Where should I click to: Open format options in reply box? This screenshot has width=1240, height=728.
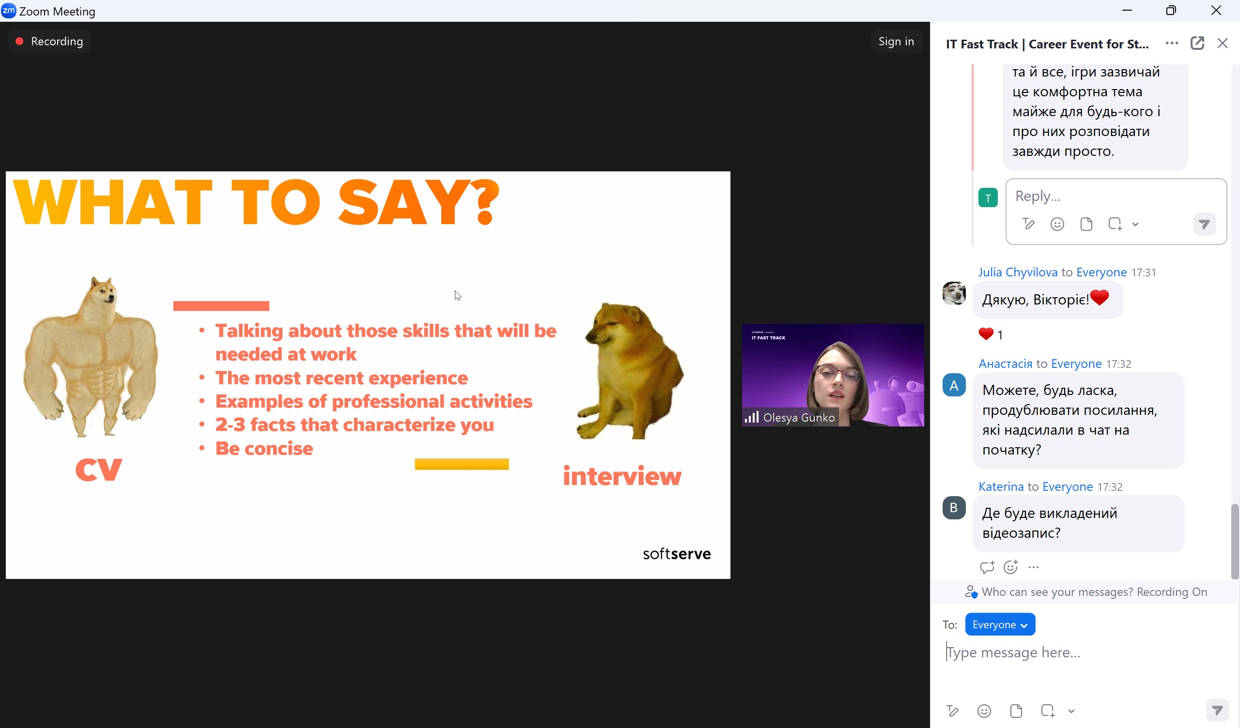pos(1028,224)
